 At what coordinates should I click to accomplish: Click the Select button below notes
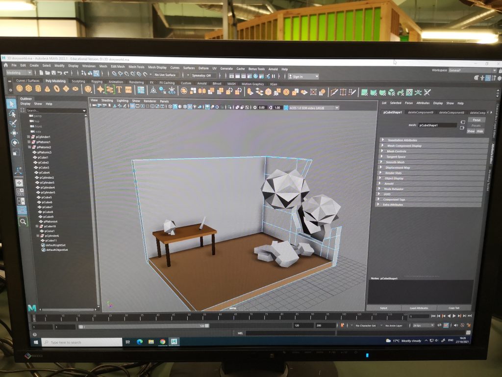[x=383, y=308]
